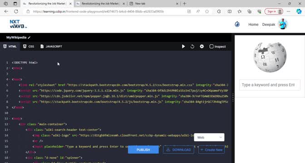Switch to the HTML tab
The width and height of the screenshot is (305, 163).
pyautogui.click(x=10, y=46)
